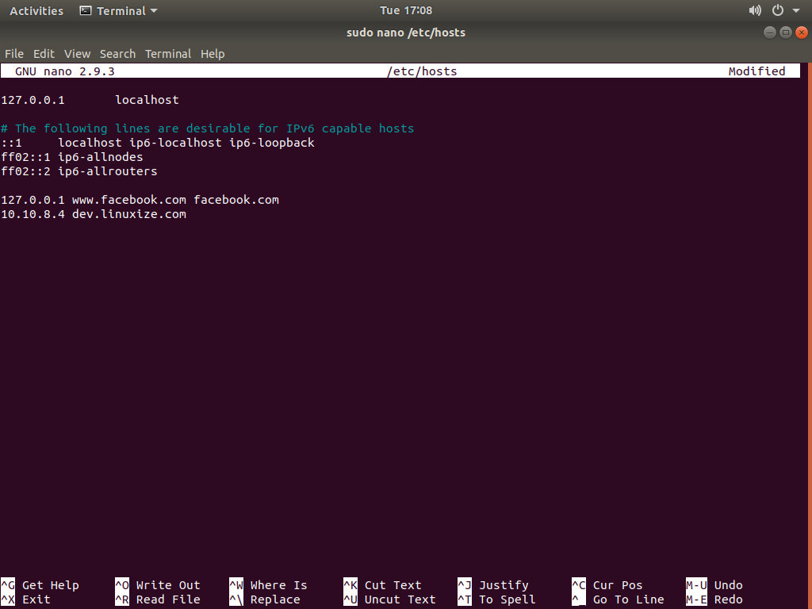
Task: Click the volume icon in the top bar
Action: (753, 10)
